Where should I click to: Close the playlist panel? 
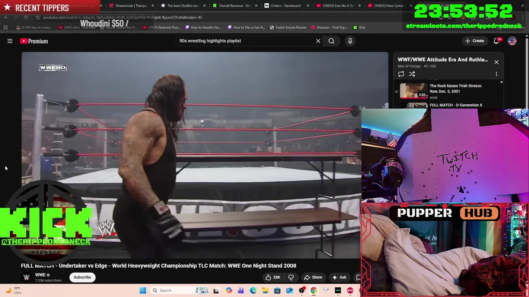click(496, 62)
